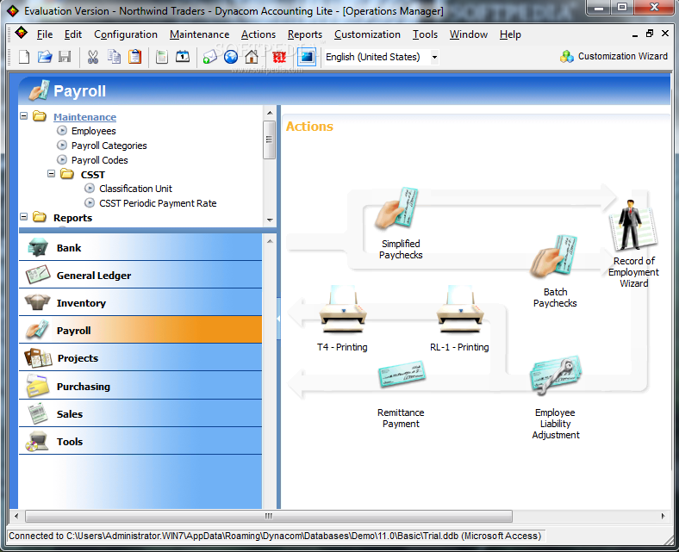Viewport: 679px width, 552px height.
Task: Click horizontal scrollbar right arrow
Action: click(663, 516)
